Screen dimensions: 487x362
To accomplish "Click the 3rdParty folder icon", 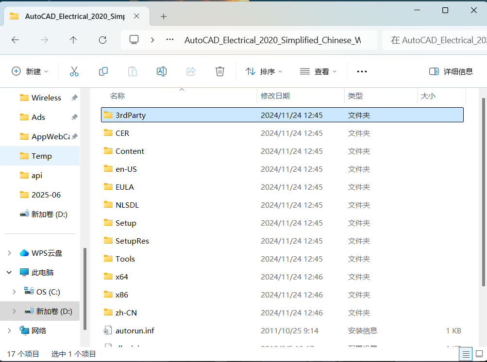I will (x=108, y=115).
